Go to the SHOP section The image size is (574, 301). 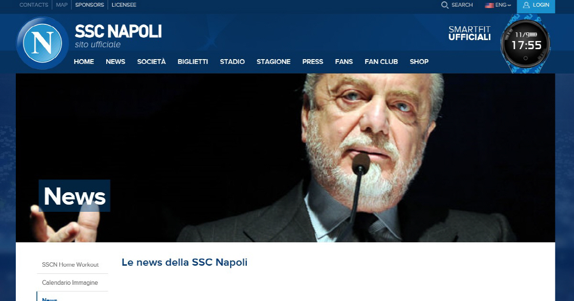pos(419,62)
